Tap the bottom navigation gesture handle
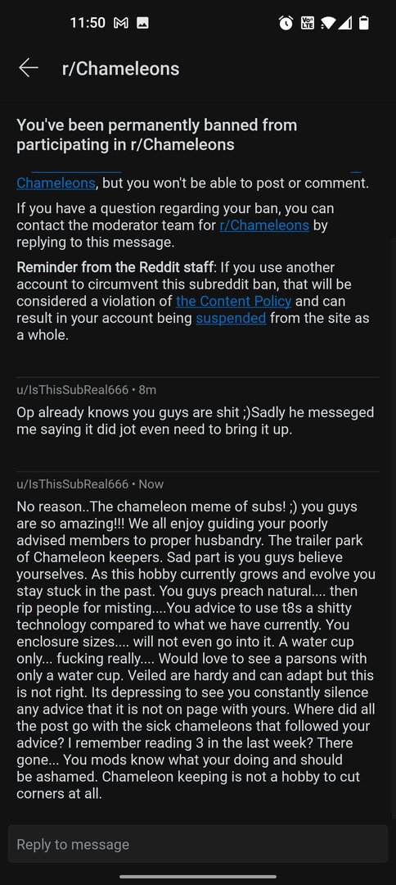The width and height of the screenshot is (396, 885). pyautogui.click(x=198, y=877)
